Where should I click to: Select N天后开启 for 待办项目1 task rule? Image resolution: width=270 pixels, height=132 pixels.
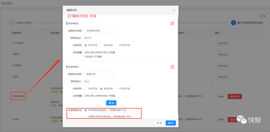(x=116, y=45)
